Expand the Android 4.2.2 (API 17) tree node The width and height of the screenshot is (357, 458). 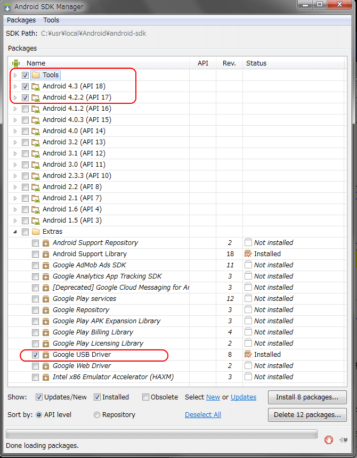(15, 97)
